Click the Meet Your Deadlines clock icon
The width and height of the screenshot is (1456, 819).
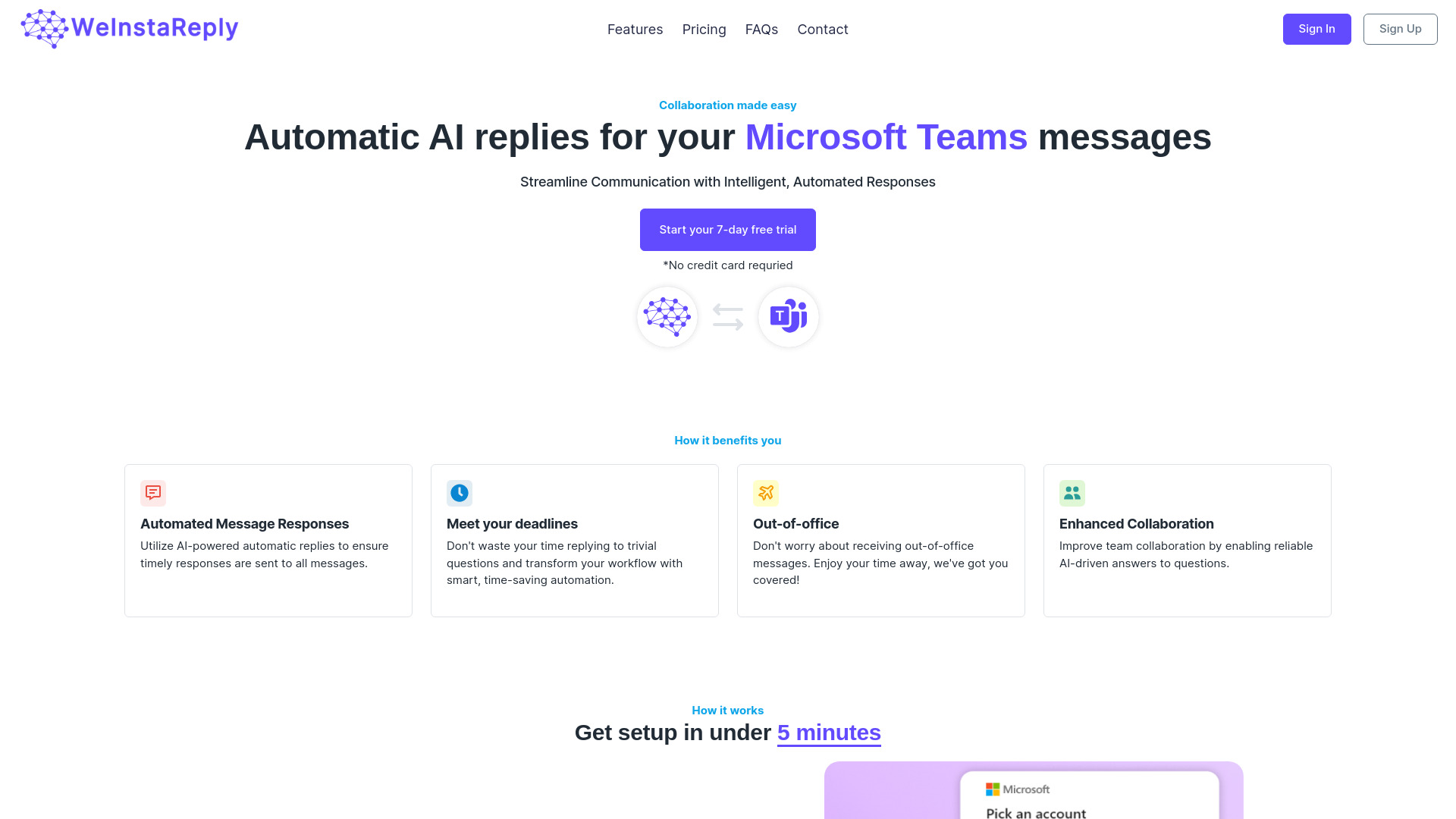coord(460,493)
